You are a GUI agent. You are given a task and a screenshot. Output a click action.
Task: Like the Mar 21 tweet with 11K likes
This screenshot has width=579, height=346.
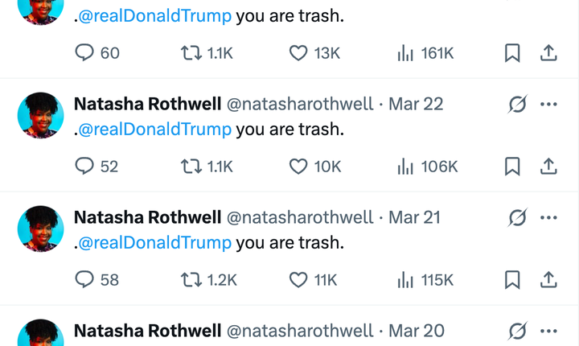pyautogui.click(x=298, y=280)
